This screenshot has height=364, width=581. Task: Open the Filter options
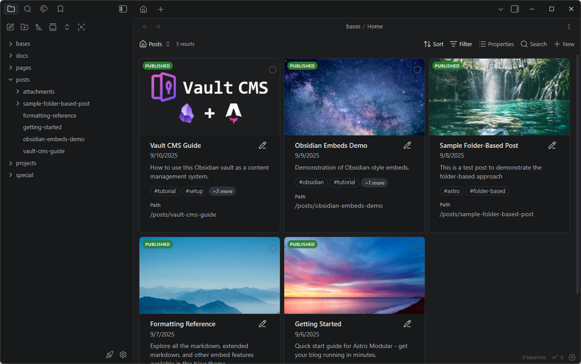click(x=461, y=44)
